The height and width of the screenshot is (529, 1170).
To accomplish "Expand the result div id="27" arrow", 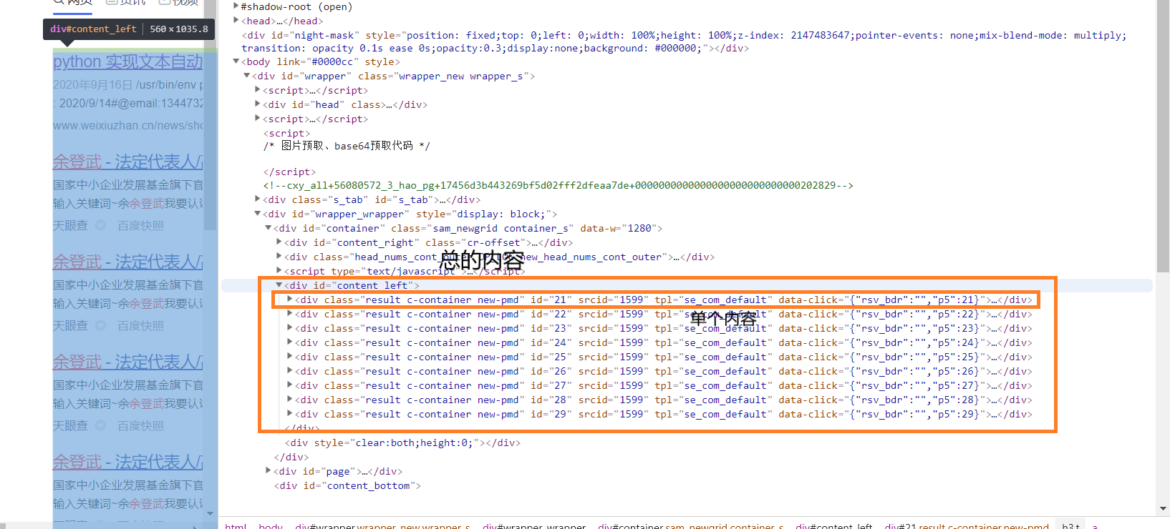I will coord(289,385).
